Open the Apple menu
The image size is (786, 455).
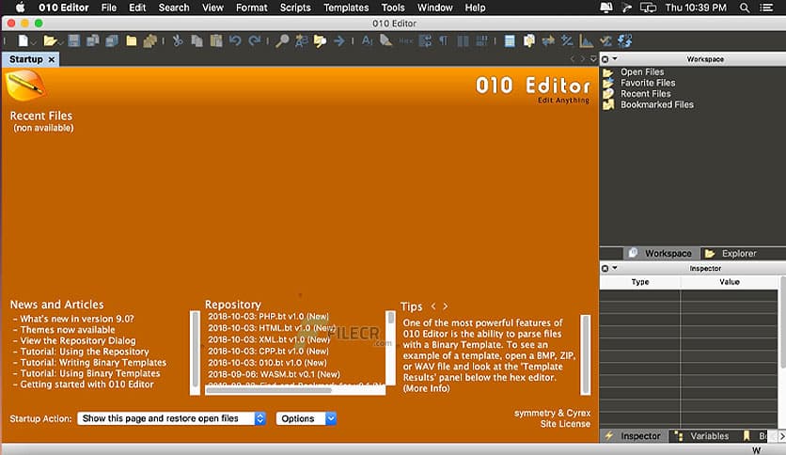[x=20, y=8]
